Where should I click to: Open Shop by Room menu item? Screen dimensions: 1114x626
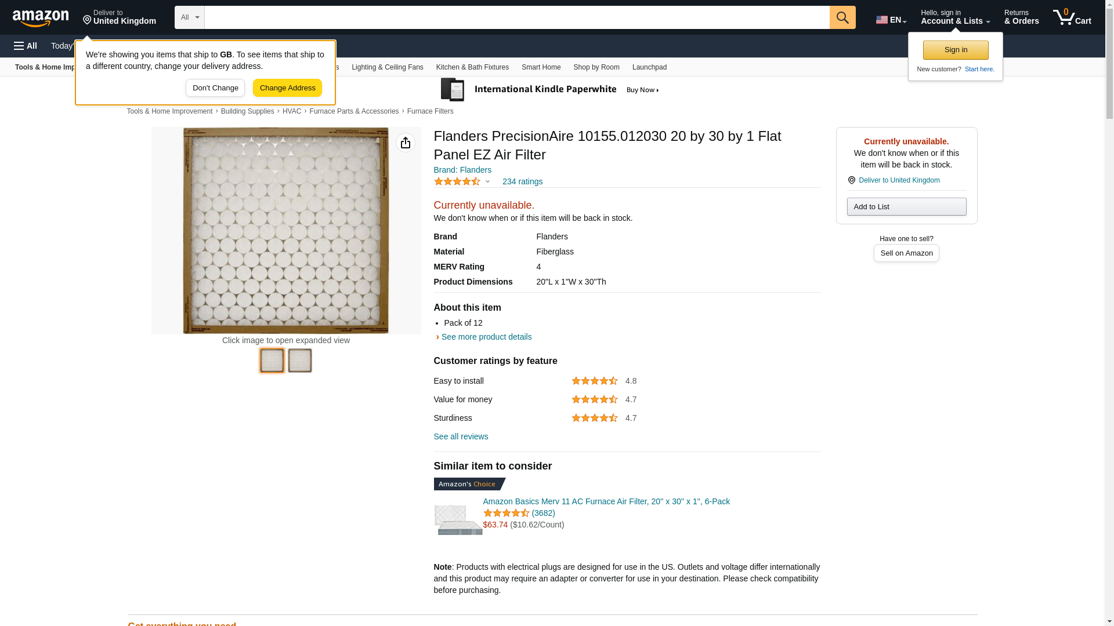click(596, 67)
